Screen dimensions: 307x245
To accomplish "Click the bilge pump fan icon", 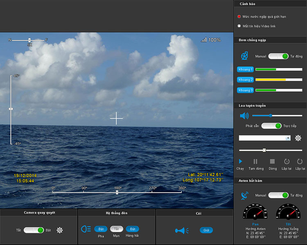I will (244, 56).
